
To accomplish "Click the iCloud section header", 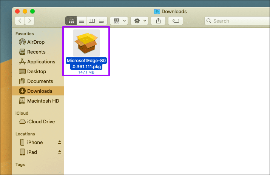I will point(22,113).
